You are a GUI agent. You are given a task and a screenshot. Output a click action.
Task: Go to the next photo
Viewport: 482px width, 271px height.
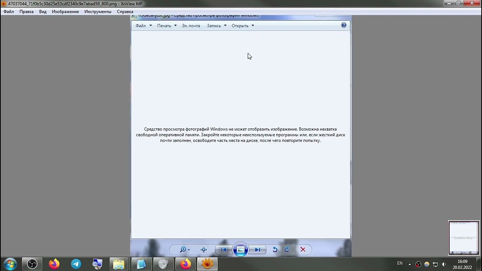coord(258,250)
